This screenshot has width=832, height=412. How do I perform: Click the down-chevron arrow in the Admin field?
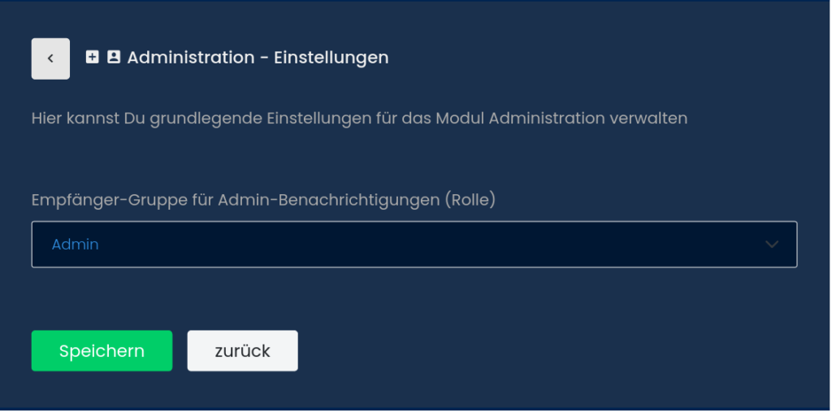pos(772,244)
